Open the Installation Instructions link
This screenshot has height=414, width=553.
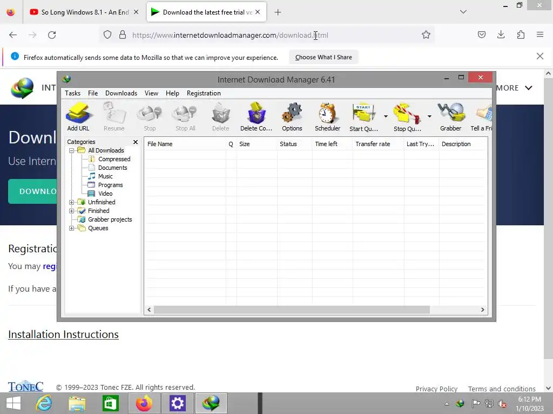(x=64, y=334)
